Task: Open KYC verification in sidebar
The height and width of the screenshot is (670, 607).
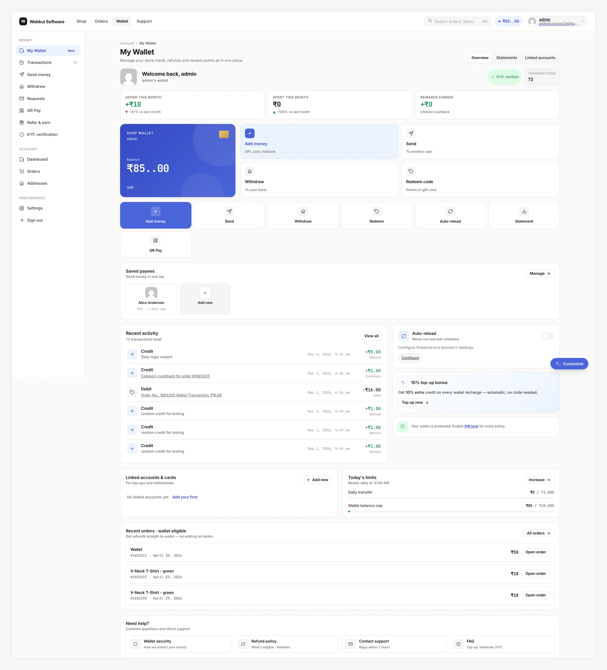Action: (x=48, y=134)
